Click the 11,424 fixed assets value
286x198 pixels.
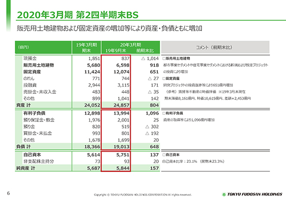[x=92, y=72]
